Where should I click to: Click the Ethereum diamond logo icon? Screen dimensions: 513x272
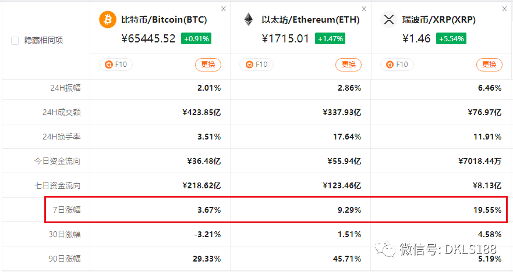point(249,19)
